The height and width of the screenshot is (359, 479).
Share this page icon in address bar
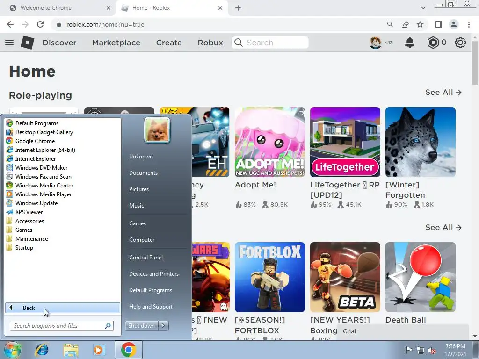click(405, 24)
